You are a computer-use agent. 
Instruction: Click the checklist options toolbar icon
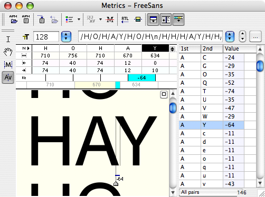point(69,19)
